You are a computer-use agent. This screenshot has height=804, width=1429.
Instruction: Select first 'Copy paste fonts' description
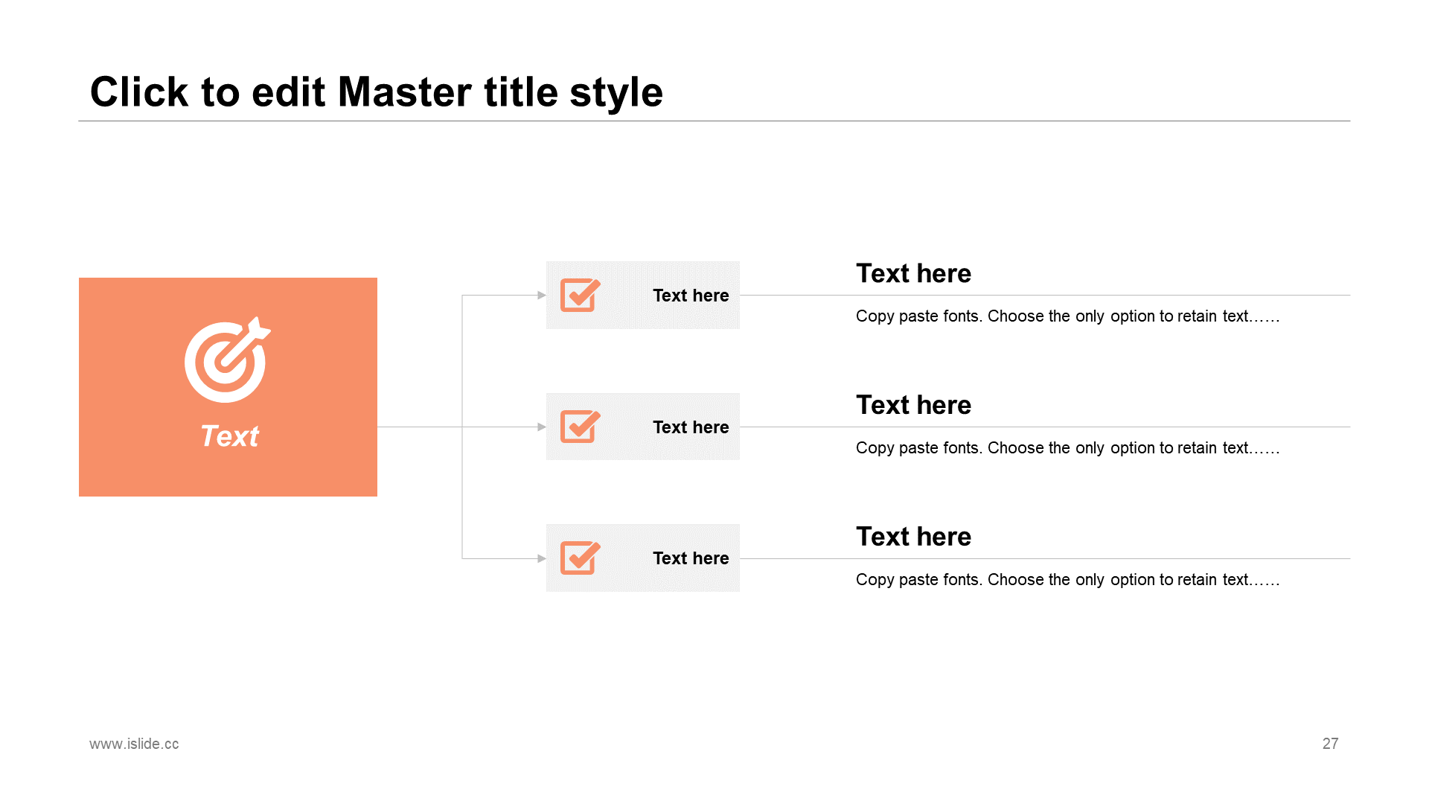coord(1068,316)
